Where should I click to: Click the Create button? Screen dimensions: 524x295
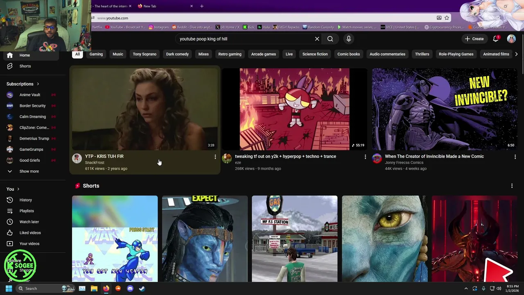coord(474,39)
